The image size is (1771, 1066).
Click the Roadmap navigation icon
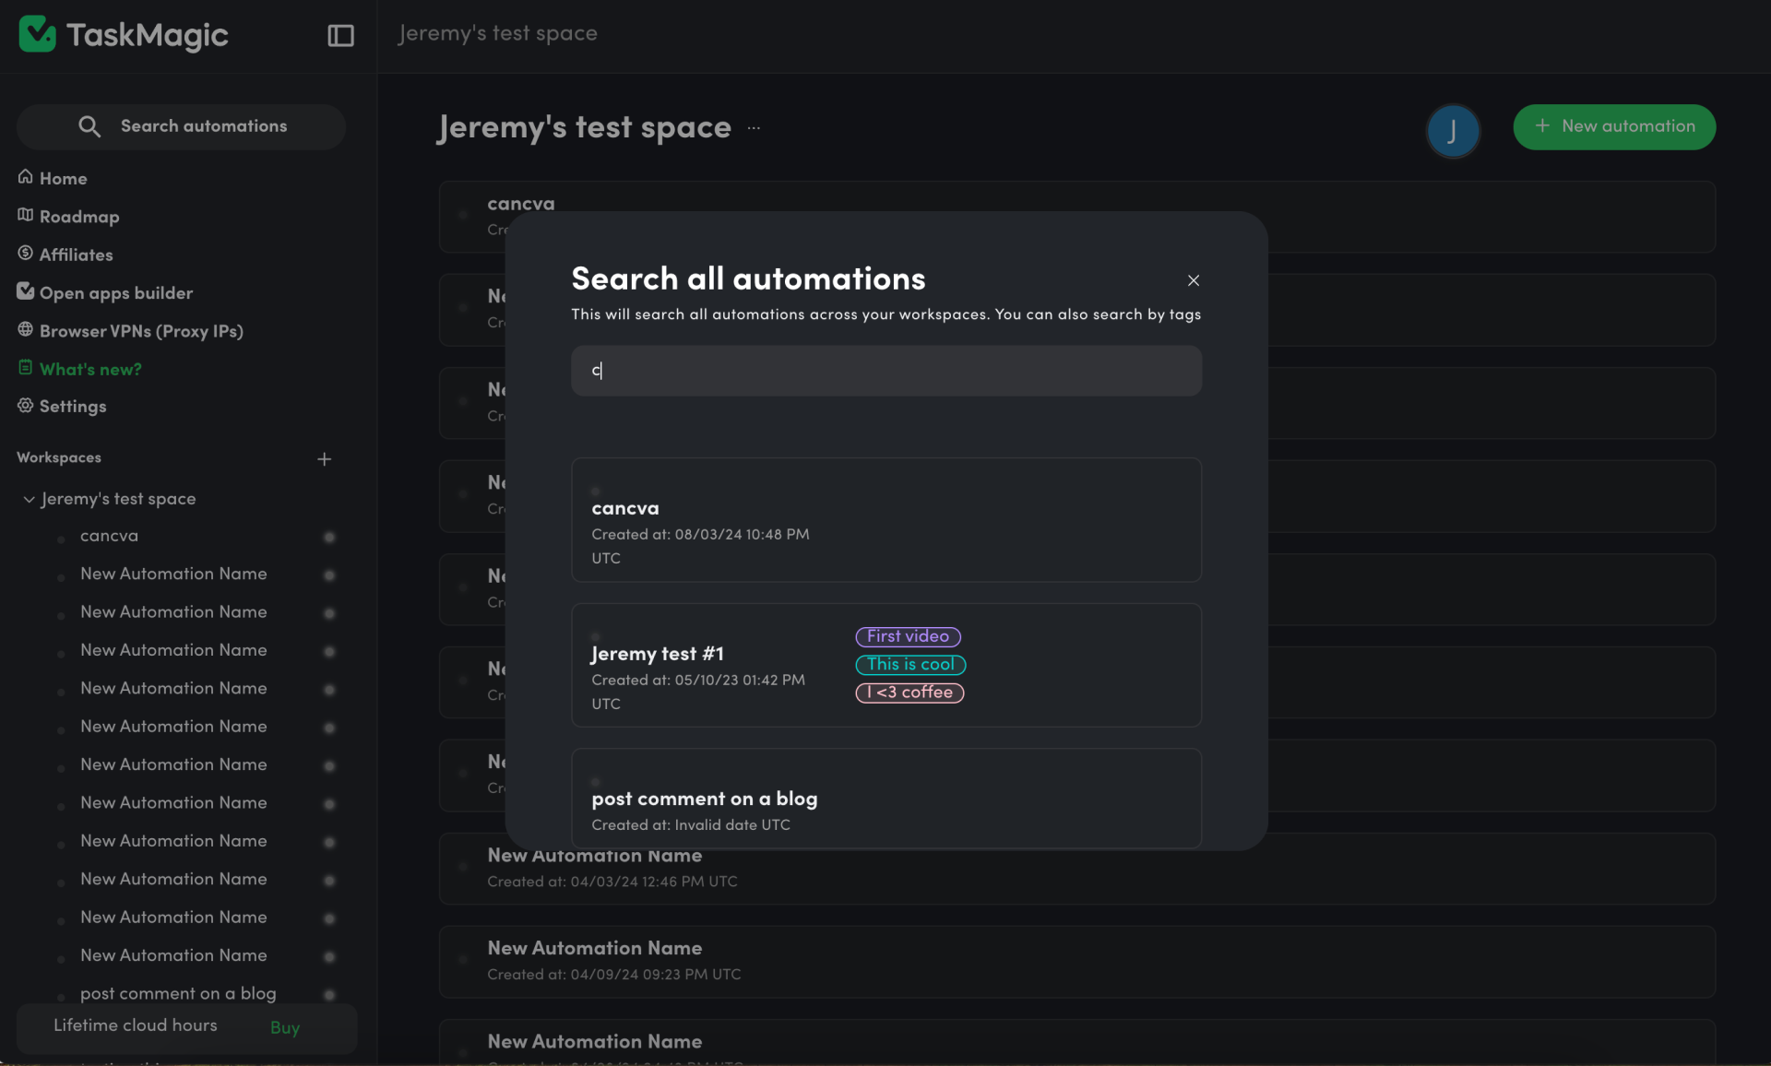[x=24, y=215]
